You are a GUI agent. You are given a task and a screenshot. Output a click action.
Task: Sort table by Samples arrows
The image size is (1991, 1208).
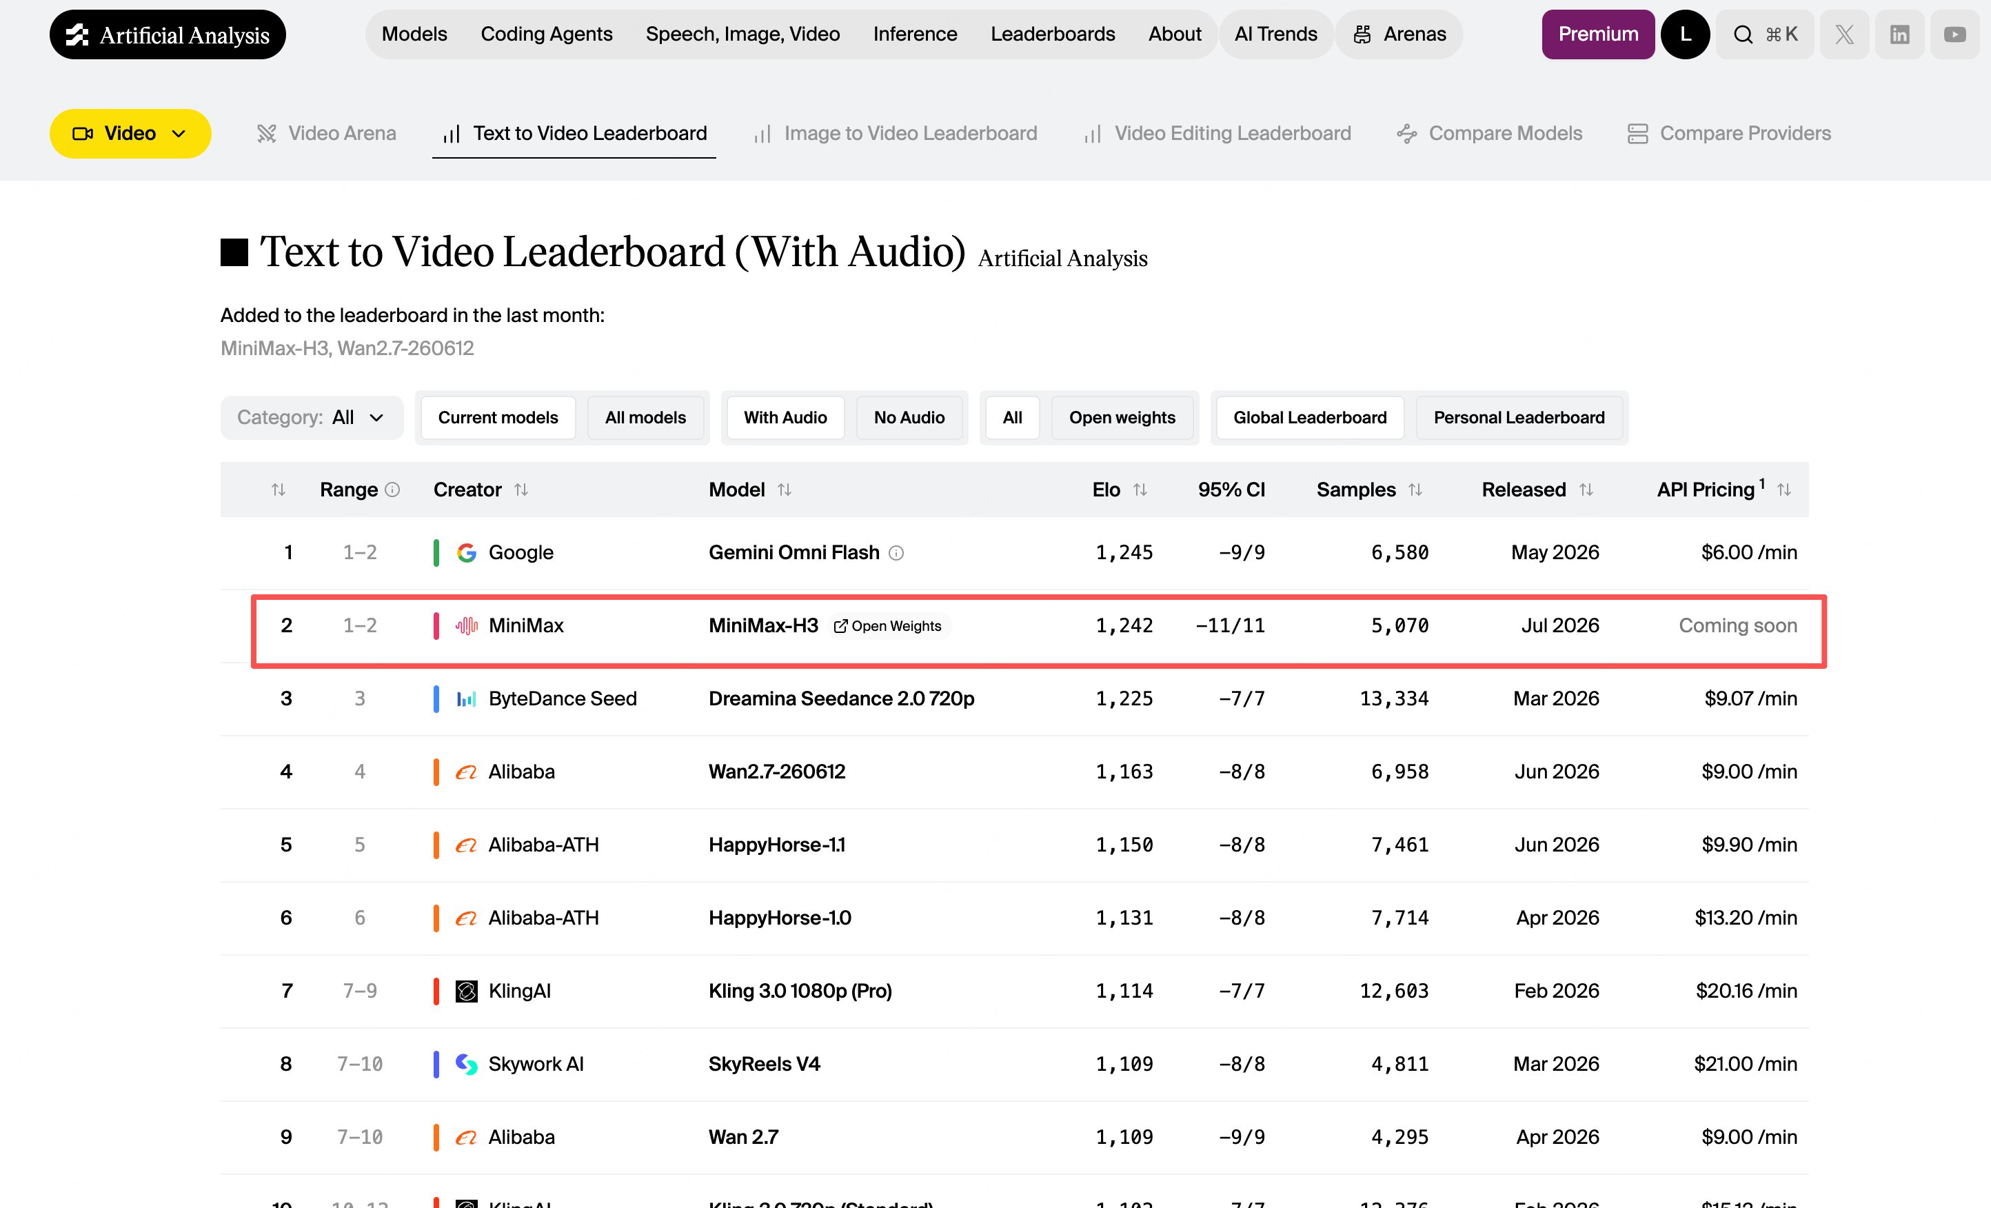[x=1415, y=490]
